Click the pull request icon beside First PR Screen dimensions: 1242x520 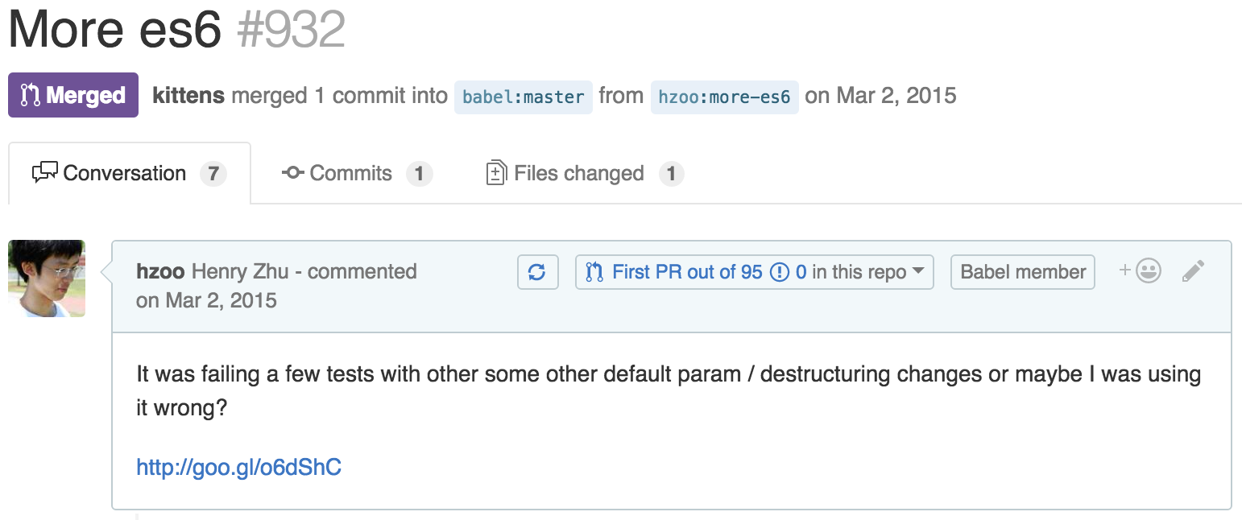tap(594, 272)
